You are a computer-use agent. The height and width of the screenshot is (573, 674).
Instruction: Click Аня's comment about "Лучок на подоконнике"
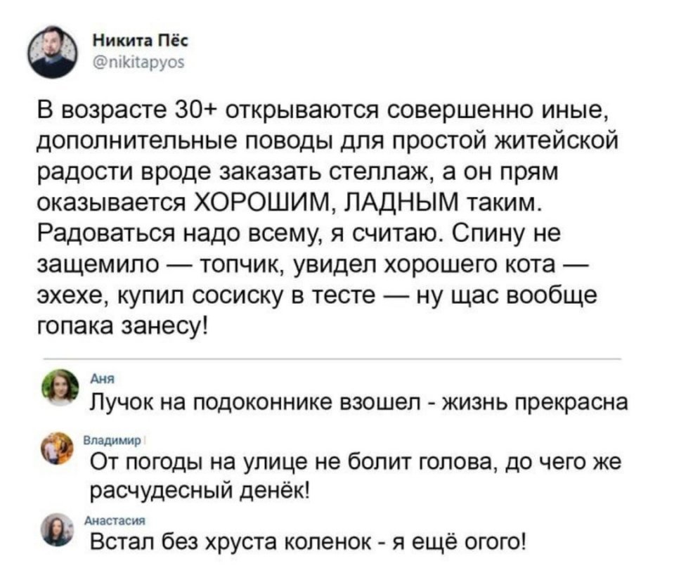350,403
